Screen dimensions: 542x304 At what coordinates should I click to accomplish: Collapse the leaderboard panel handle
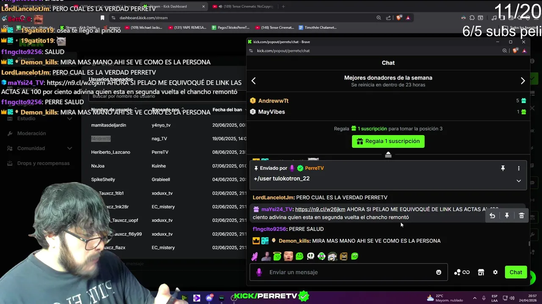388,155
